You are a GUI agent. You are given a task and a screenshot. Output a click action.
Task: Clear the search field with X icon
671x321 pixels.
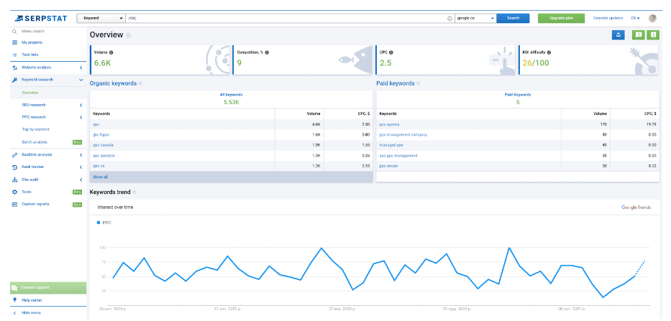449,18
